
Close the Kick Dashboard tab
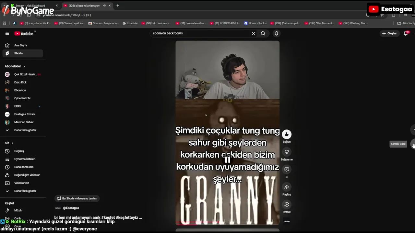[x=56, y=6]
